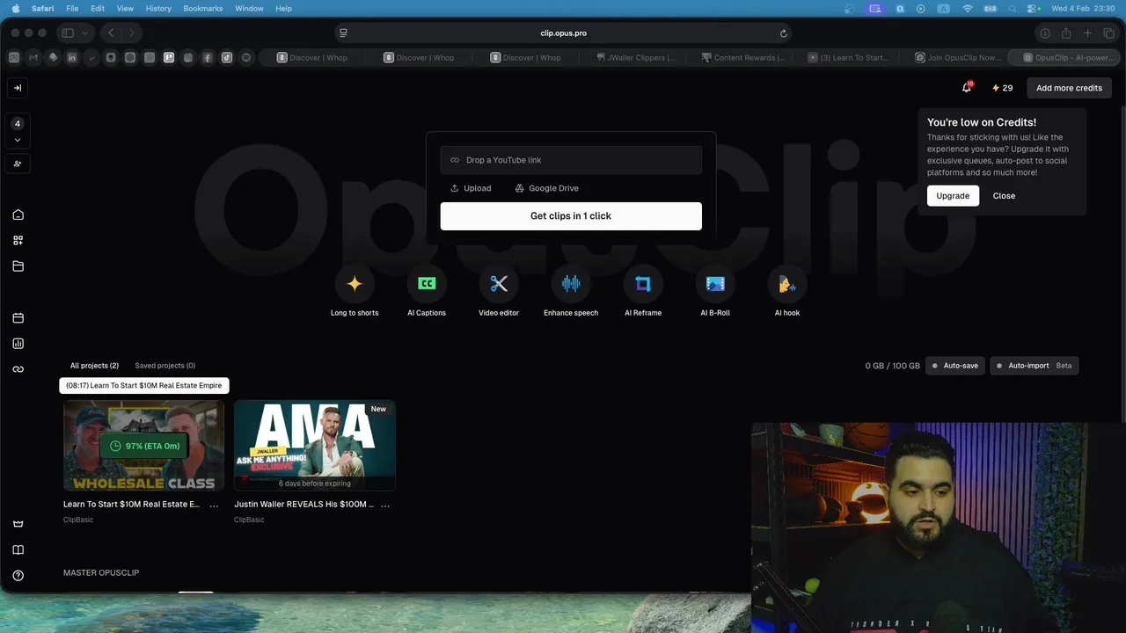The height and width of the screenshot is (633, 1126).
Task: Click the invite member icon in sidebar
Action: click(x=18, y=164)
